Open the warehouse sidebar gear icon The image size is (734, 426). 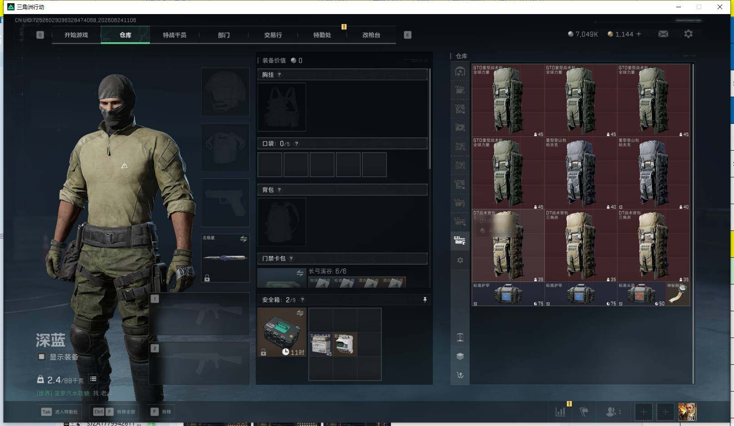pos(460,260)
